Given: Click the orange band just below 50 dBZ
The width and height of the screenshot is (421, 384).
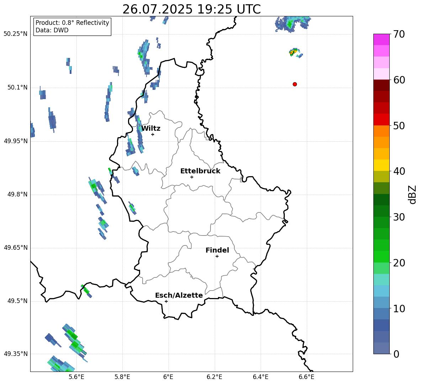Looking at the screenshot, I should (x=381, y=131).
